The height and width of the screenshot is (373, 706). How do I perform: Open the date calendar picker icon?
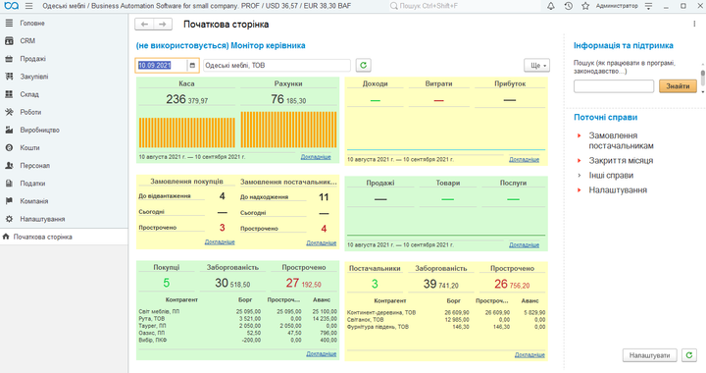(192, 66)
